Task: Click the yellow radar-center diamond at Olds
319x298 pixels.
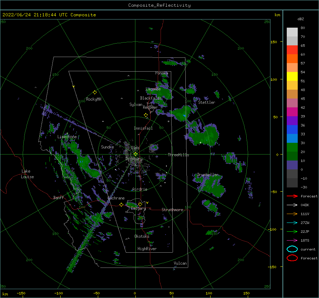Action: tap(135, 154)
